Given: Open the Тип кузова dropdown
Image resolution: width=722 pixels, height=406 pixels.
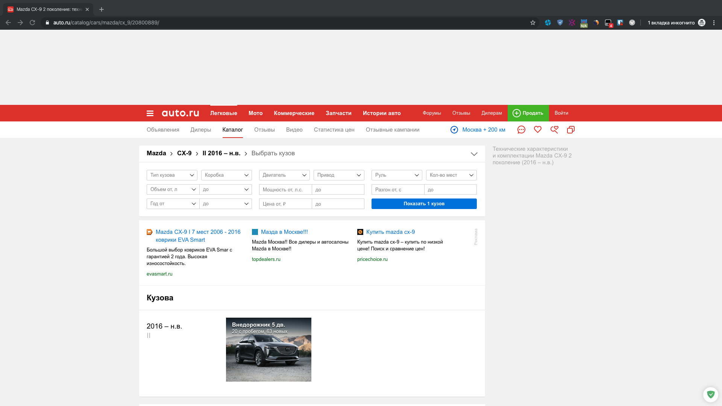Looking at the screenshot, I should [x=172, y=175].
